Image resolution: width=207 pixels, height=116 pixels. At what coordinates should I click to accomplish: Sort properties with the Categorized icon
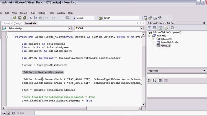point(149,81)
